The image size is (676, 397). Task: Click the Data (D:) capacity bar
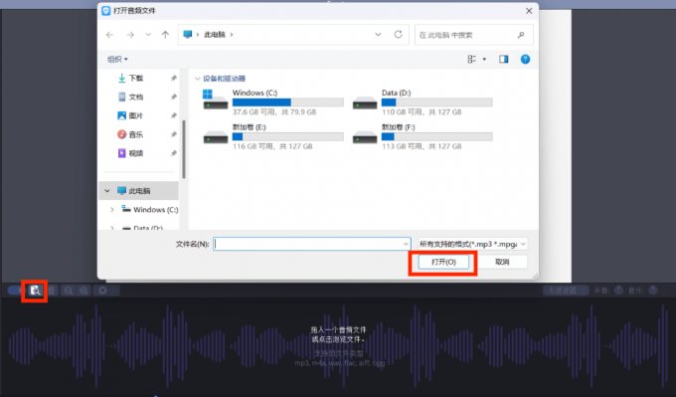436,102
